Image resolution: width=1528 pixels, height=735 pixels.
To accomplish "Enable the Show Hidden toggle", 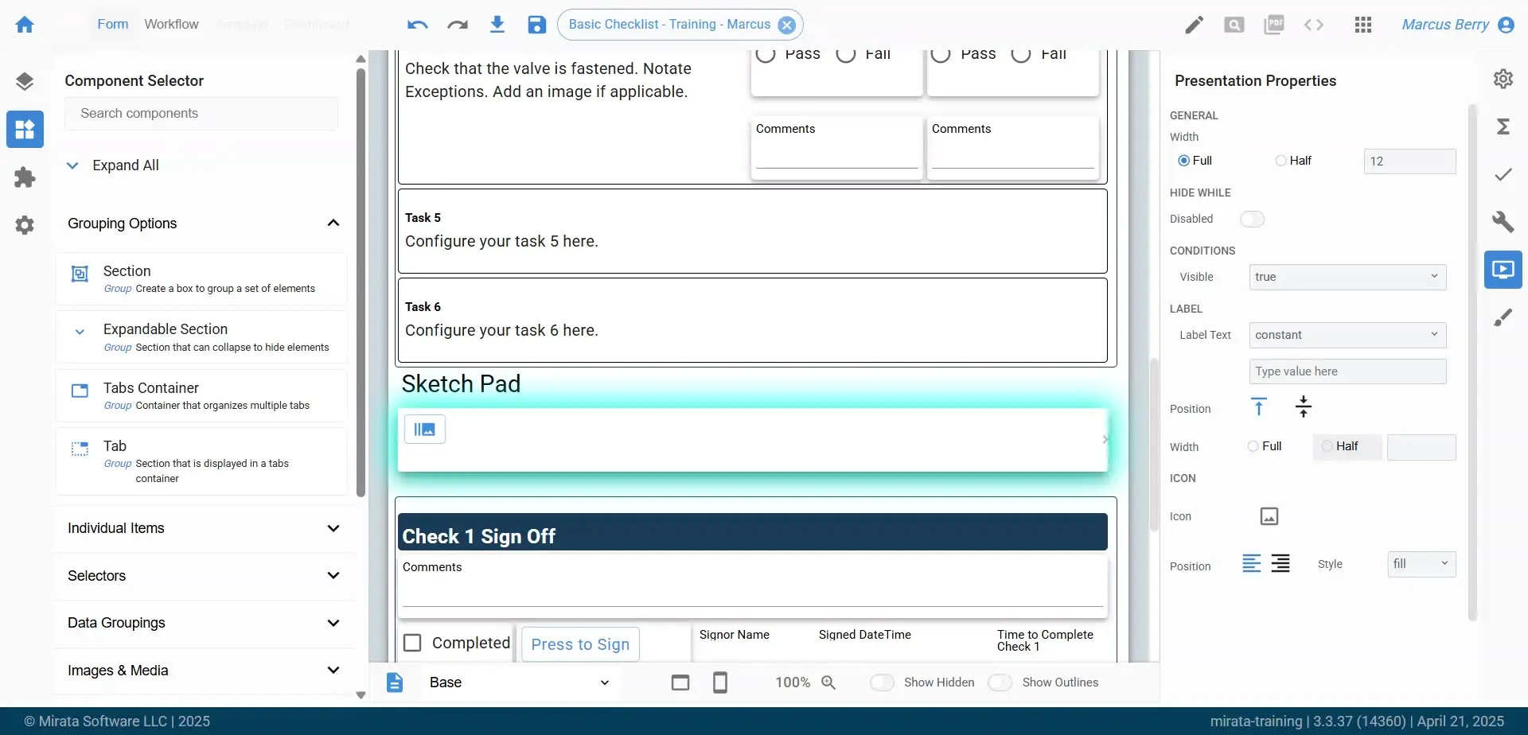I will [883, 682].
